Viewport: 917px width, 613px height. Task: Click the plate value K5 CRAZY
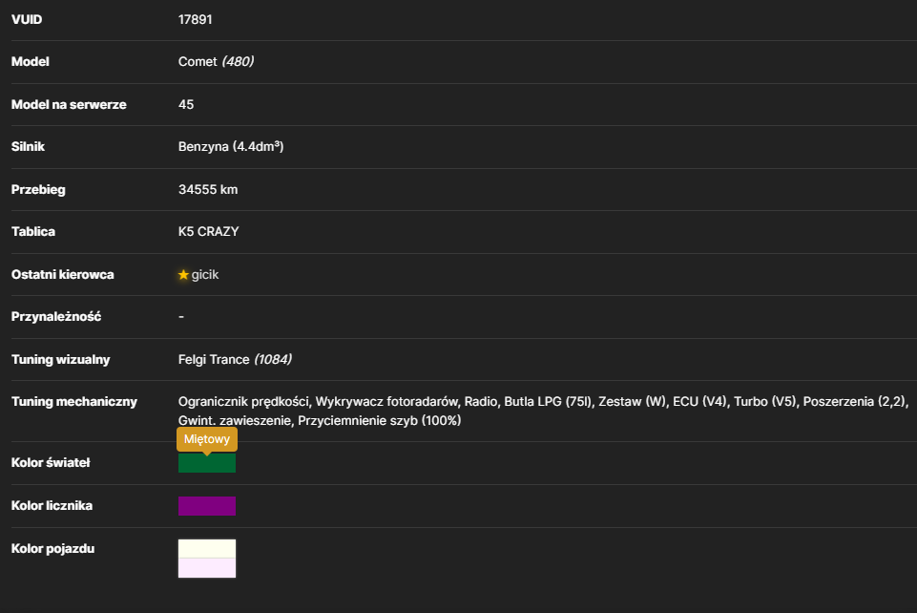tap(209, 232)
